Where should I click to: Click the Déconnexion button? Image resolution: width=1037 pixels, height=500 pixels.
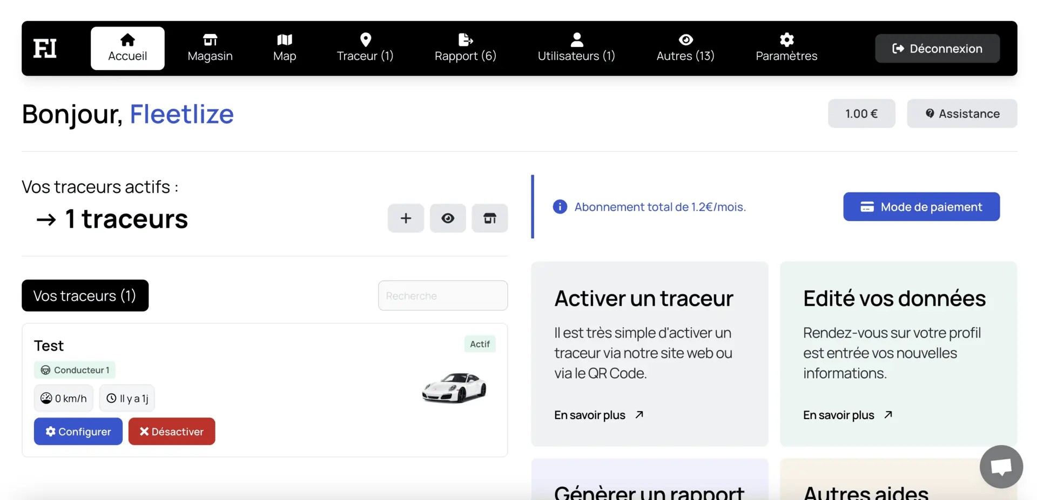pos(937,49)
